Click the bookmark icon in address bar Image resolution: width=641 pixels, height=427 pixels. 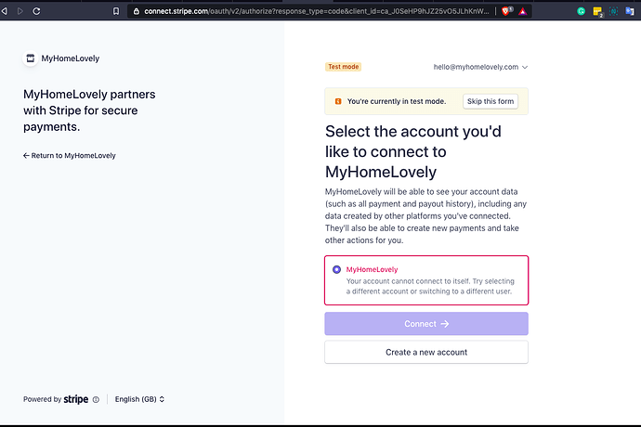(x=116, y=11)
